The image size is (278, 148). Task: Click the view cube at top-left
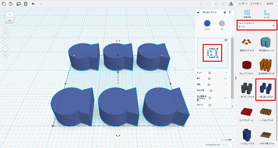click(x=9, y=18)
